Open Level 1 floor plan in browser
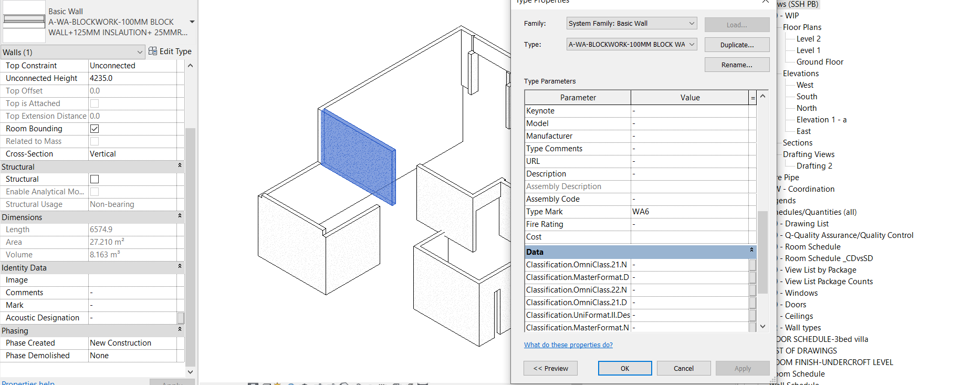972x385 pixels. [x=808, y=50]
